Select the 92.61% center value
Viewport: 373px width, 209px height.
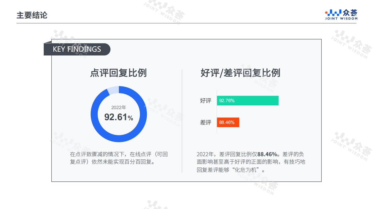(x=119, y=117)
